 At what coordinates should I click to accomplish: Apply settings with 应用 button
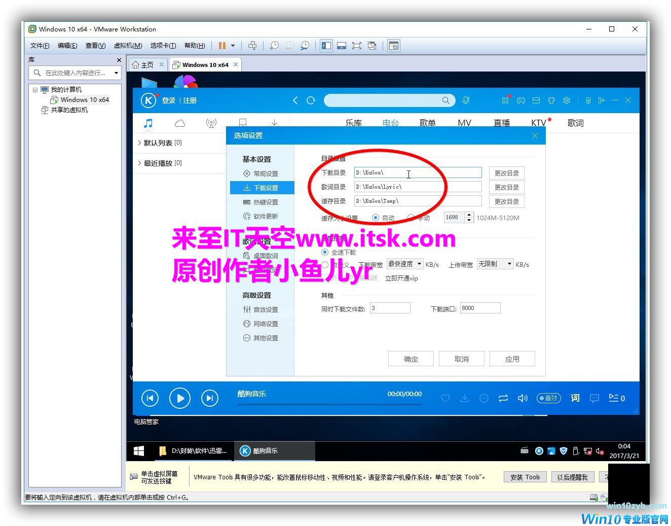pyautogui.click(x=512, y=359)
